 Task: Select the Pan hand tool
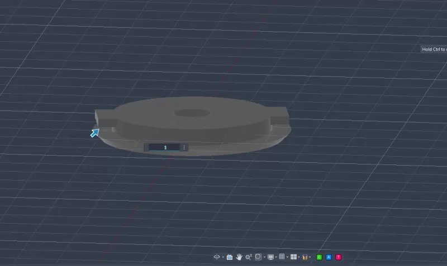[239, 257]
